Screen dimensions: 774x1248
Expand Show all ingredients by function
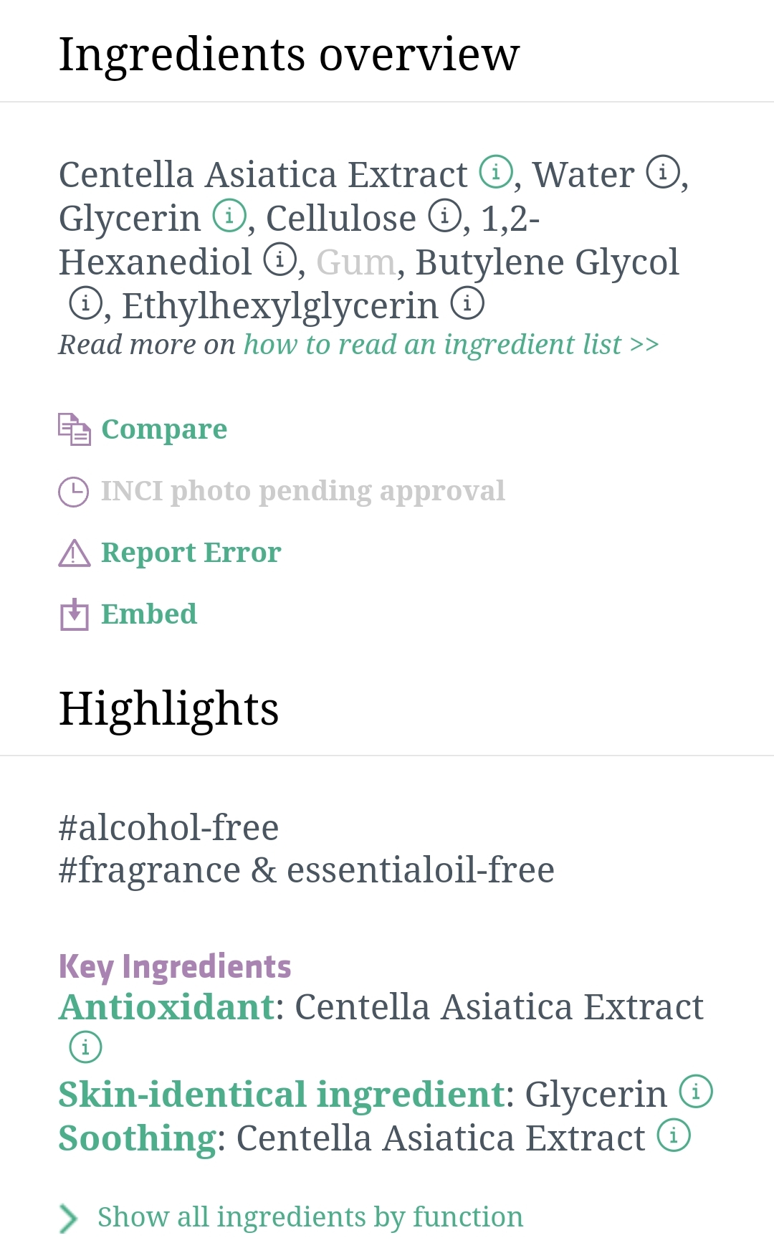coord(310,1217)
